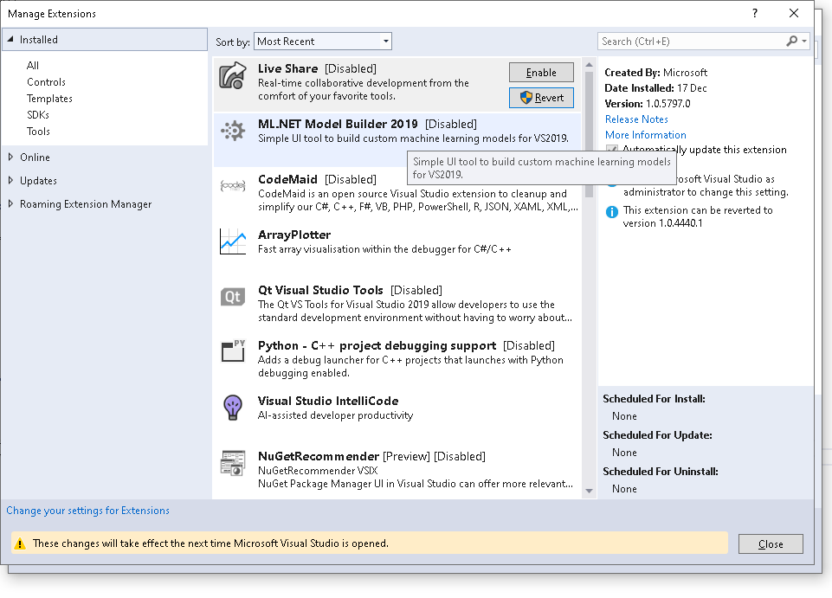This screenshot has width=832, height=598.
Task: Click the help question mark icon
Action: coord(755,13)
